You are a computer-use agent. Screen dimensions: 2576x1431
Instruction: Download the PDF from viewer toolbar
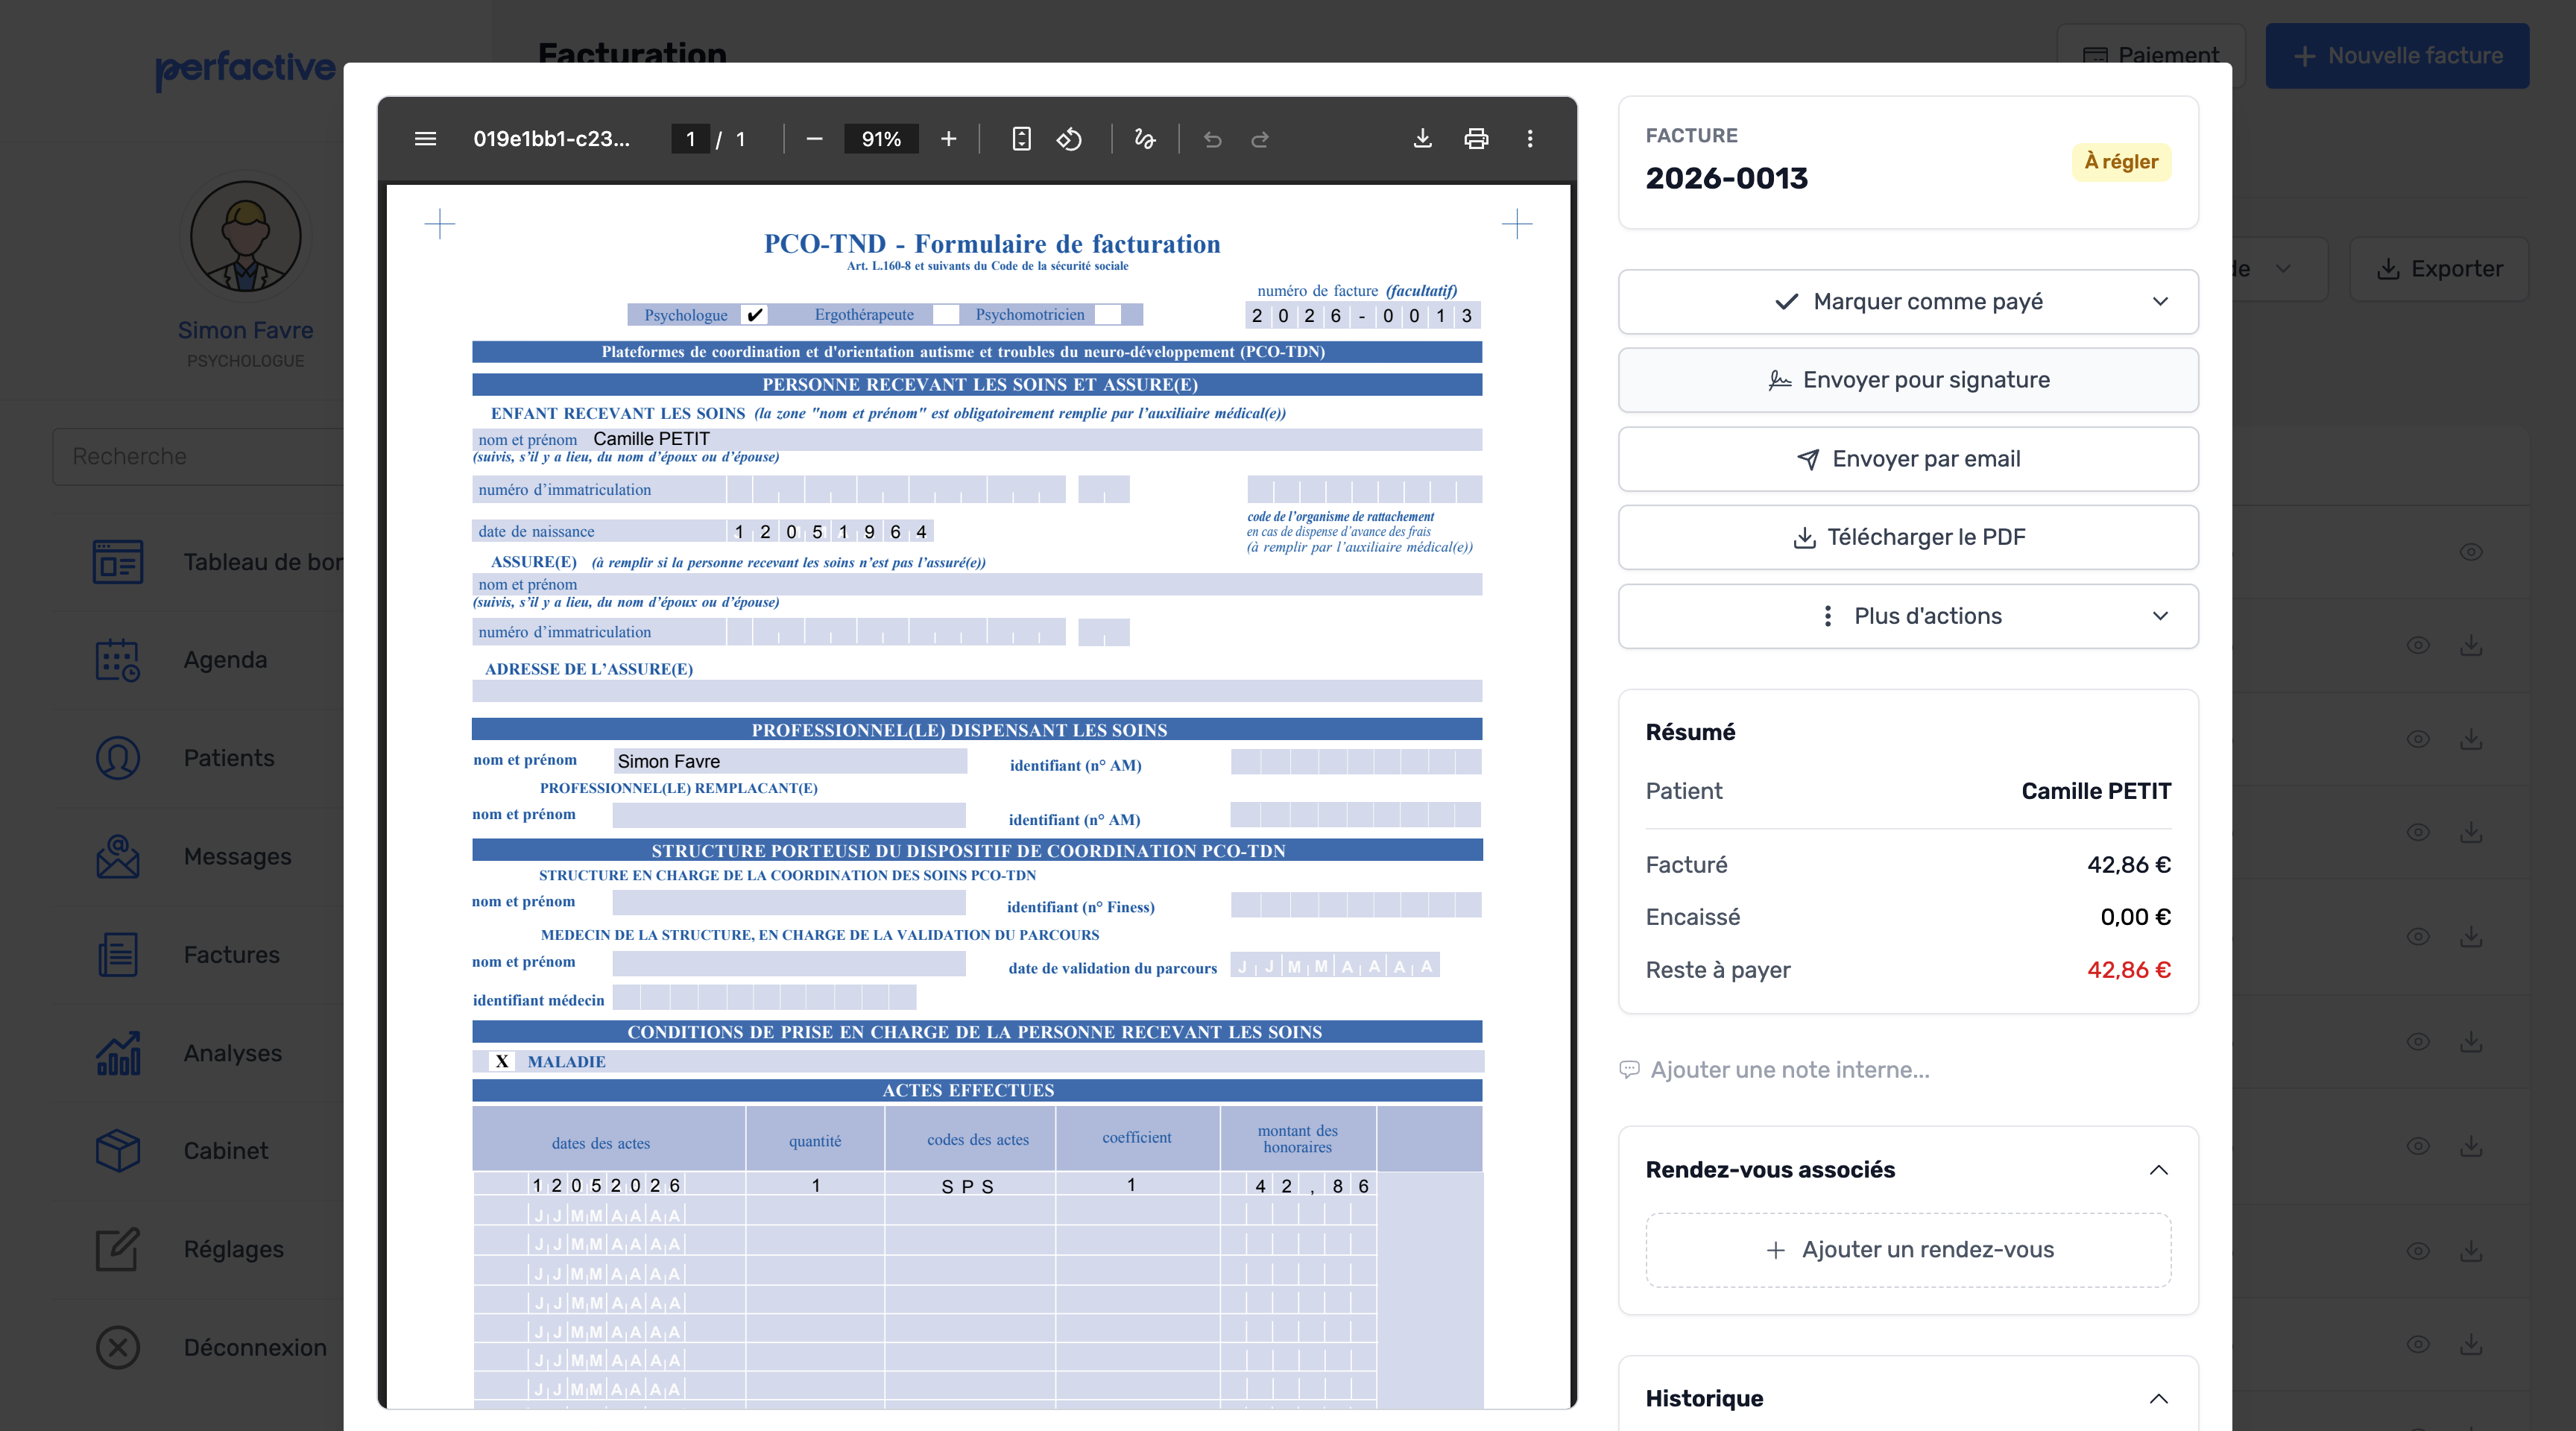pos(1422,139)
